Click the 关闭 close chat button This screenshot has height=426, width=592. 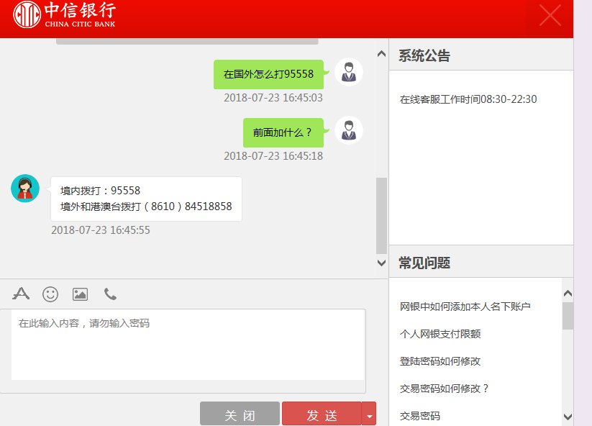239,414
